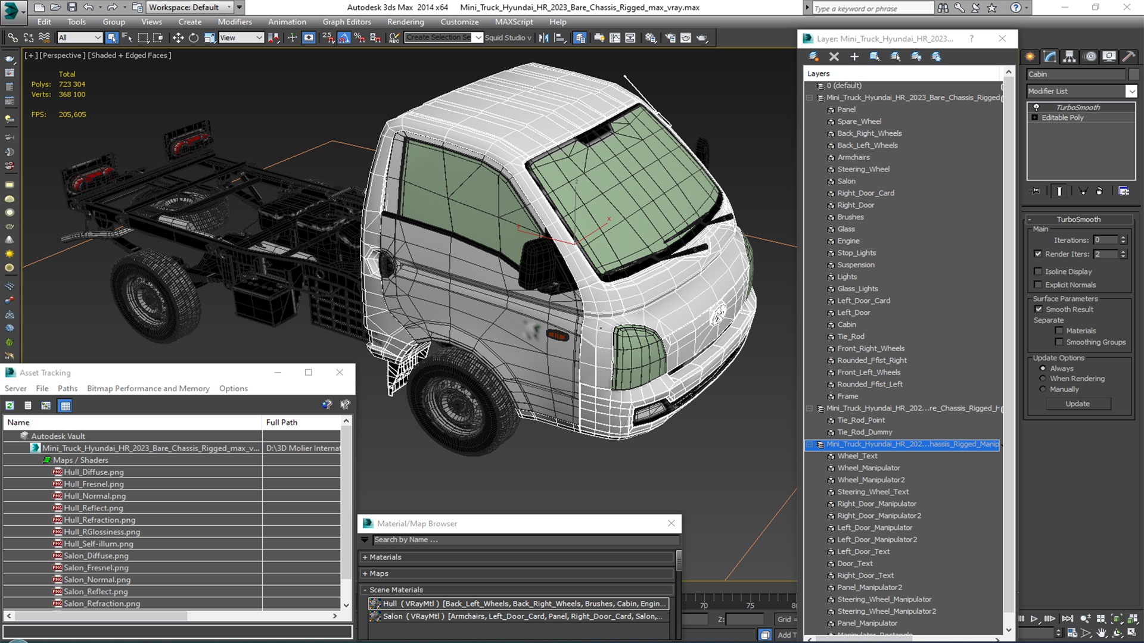
Task: Select Salon VRayMtl scene material
Action: [519, 616]
